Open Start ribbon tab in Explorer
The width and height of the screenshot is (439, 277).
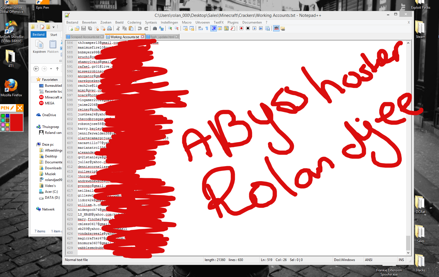(54, 35)
